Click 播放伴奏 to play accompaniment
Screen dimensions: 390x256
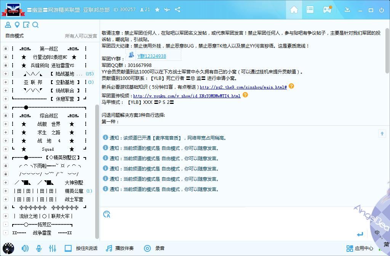point(120,248)
